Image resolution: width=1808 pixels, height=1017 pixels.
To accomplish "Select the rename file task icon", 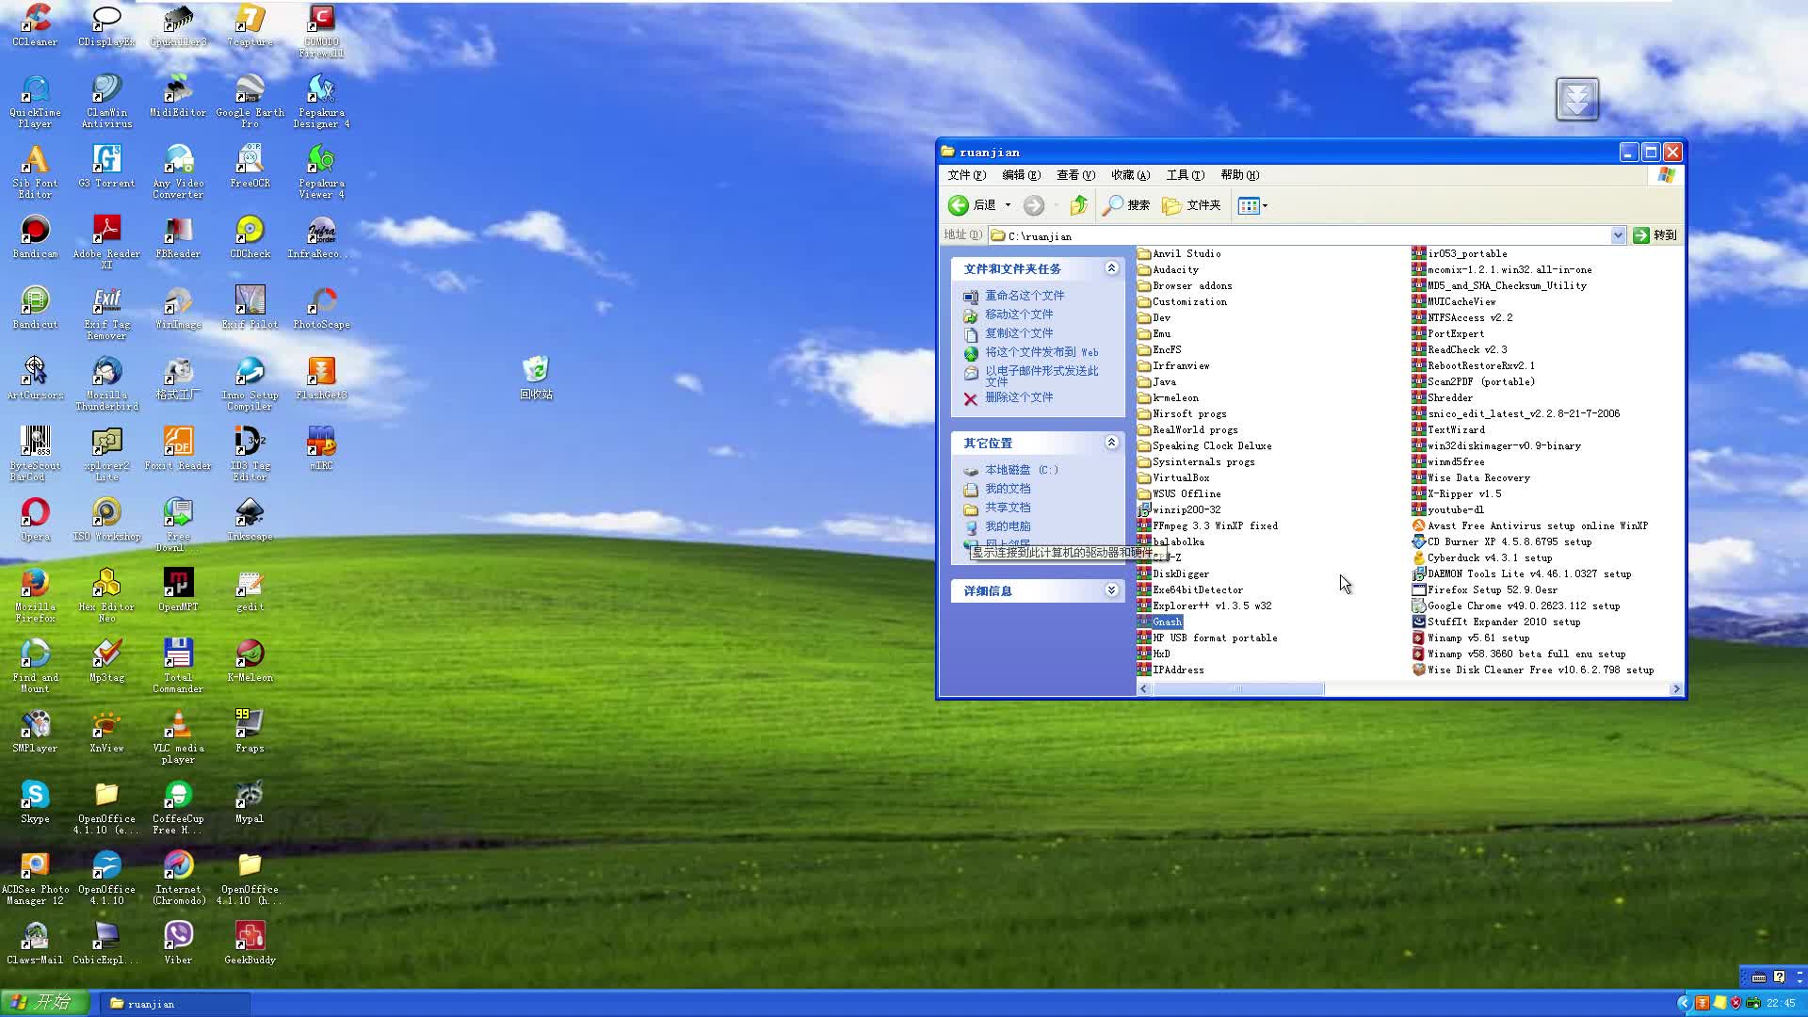I will (x=972, y=296).
